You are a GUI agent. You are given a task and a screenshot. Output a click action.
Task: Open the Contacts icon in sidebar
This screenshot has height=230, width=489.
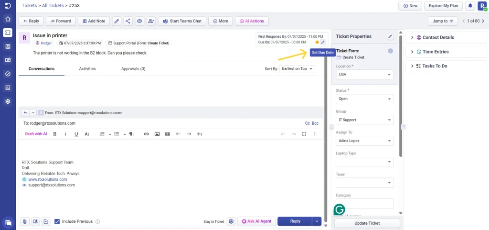(x=8, y=46)
